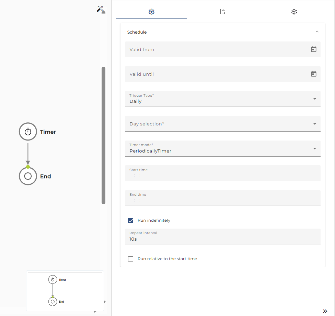Image resolution: width=335 pixels, height=316 pixels.
Task: Click the Timer node in the minimap
Action: 53,280
